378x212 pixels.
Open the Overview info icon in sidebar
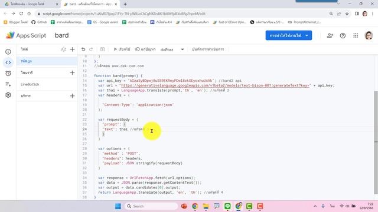(x=8, y=52)
